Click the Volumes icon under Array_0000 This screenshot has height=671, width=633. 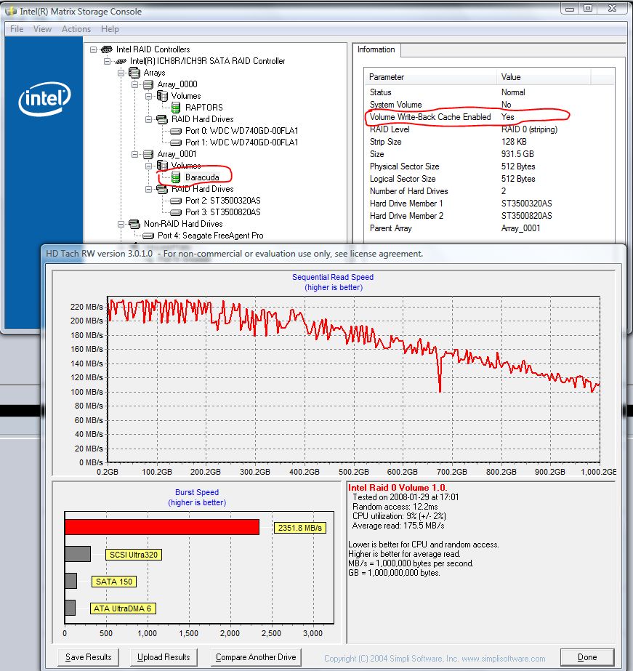(x=162, y=96)
